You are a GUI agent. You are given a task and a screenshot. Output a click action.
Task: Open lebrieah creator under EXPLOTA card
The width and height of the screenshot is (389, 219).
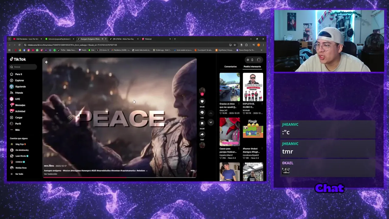tap(247, 110)
